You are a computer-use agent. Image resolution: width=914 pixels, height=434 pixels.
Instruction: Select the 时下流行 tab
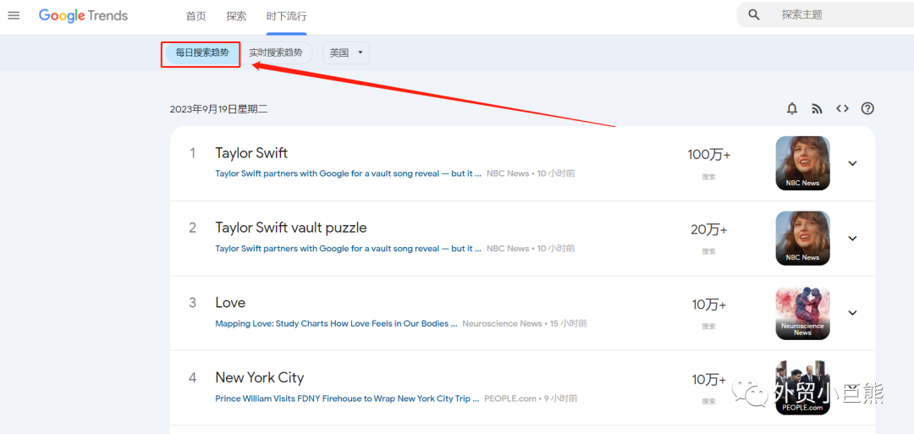coord(286,16)
